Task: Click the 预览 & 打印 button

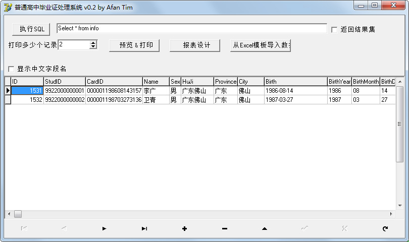Action: [x=134, y=45]
